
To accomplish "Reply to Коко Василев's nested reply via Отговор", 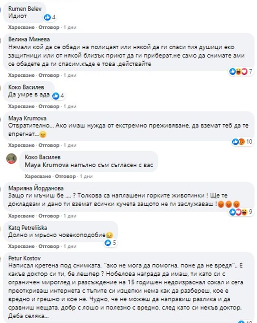I will pos(65,176).
